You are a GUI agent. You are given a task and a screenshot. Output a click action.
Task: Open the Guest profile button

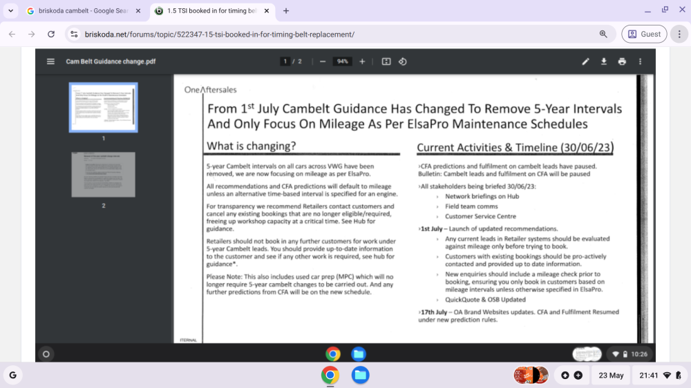[644, 34]
